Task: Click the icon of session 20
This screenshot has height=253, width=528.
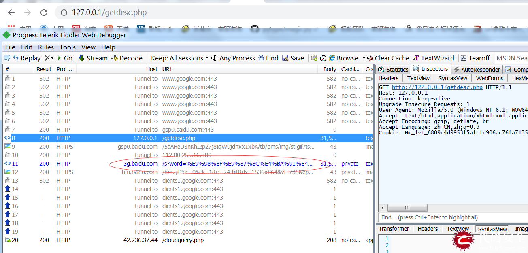Action: click(7, 240)
